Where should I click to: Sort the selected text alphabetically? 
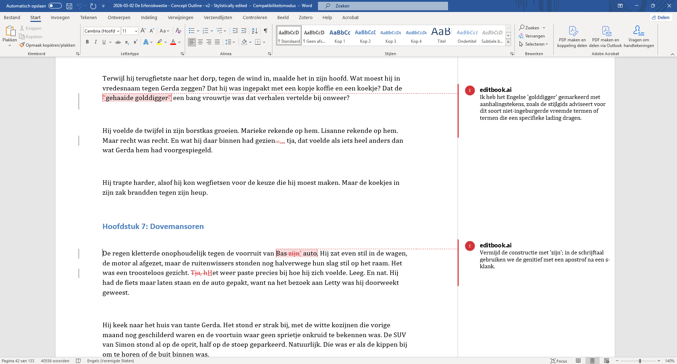tap(255, 31)
